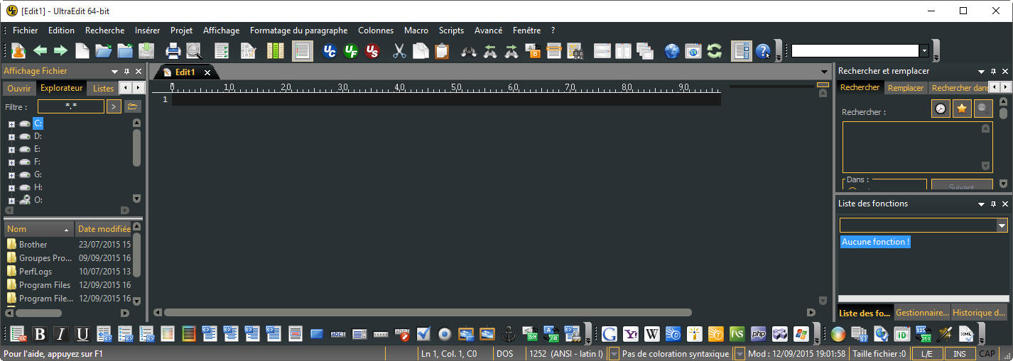Launch UltraFinder with the green UF icon
This screenshot has height=361, width=1013.
point(351,51)
